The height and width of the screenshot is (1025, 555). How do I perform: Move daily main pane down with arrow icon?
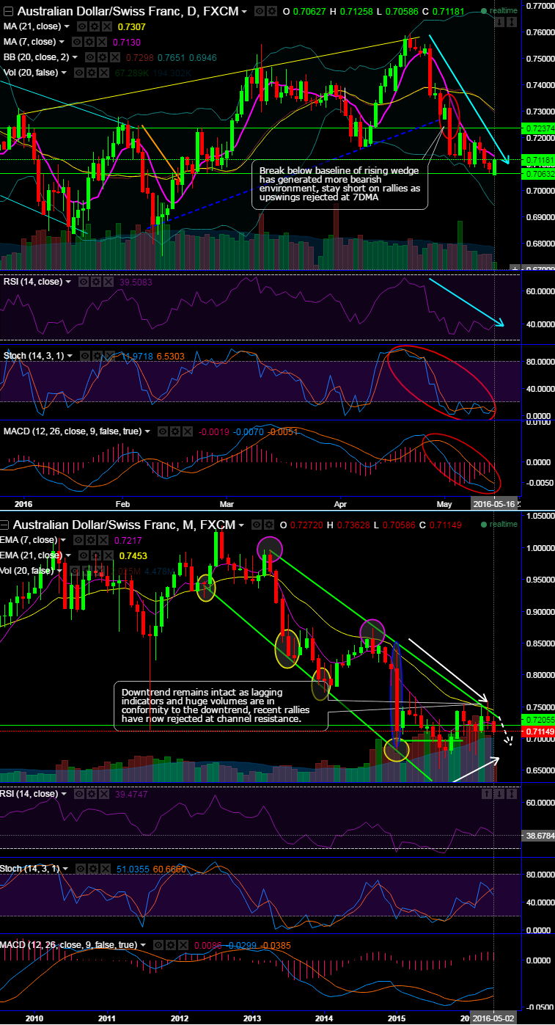tap(499, 22)
